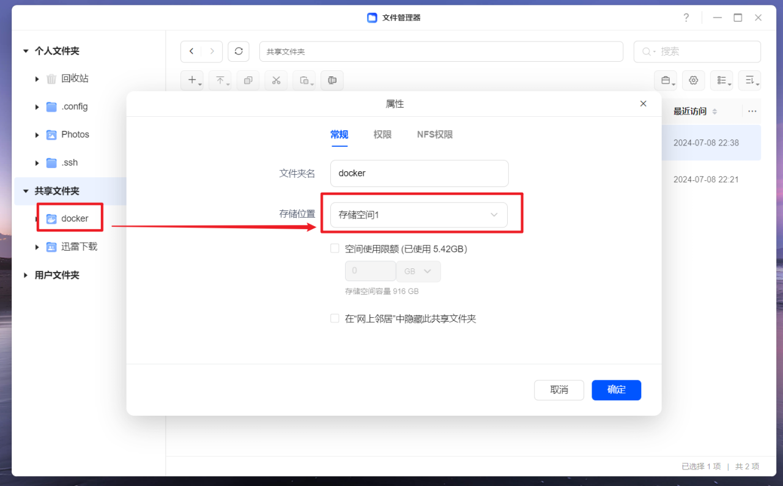This screenshot has height=486, width=783.
Task: Open the storage location dropdown
Action: pos(419,215)
